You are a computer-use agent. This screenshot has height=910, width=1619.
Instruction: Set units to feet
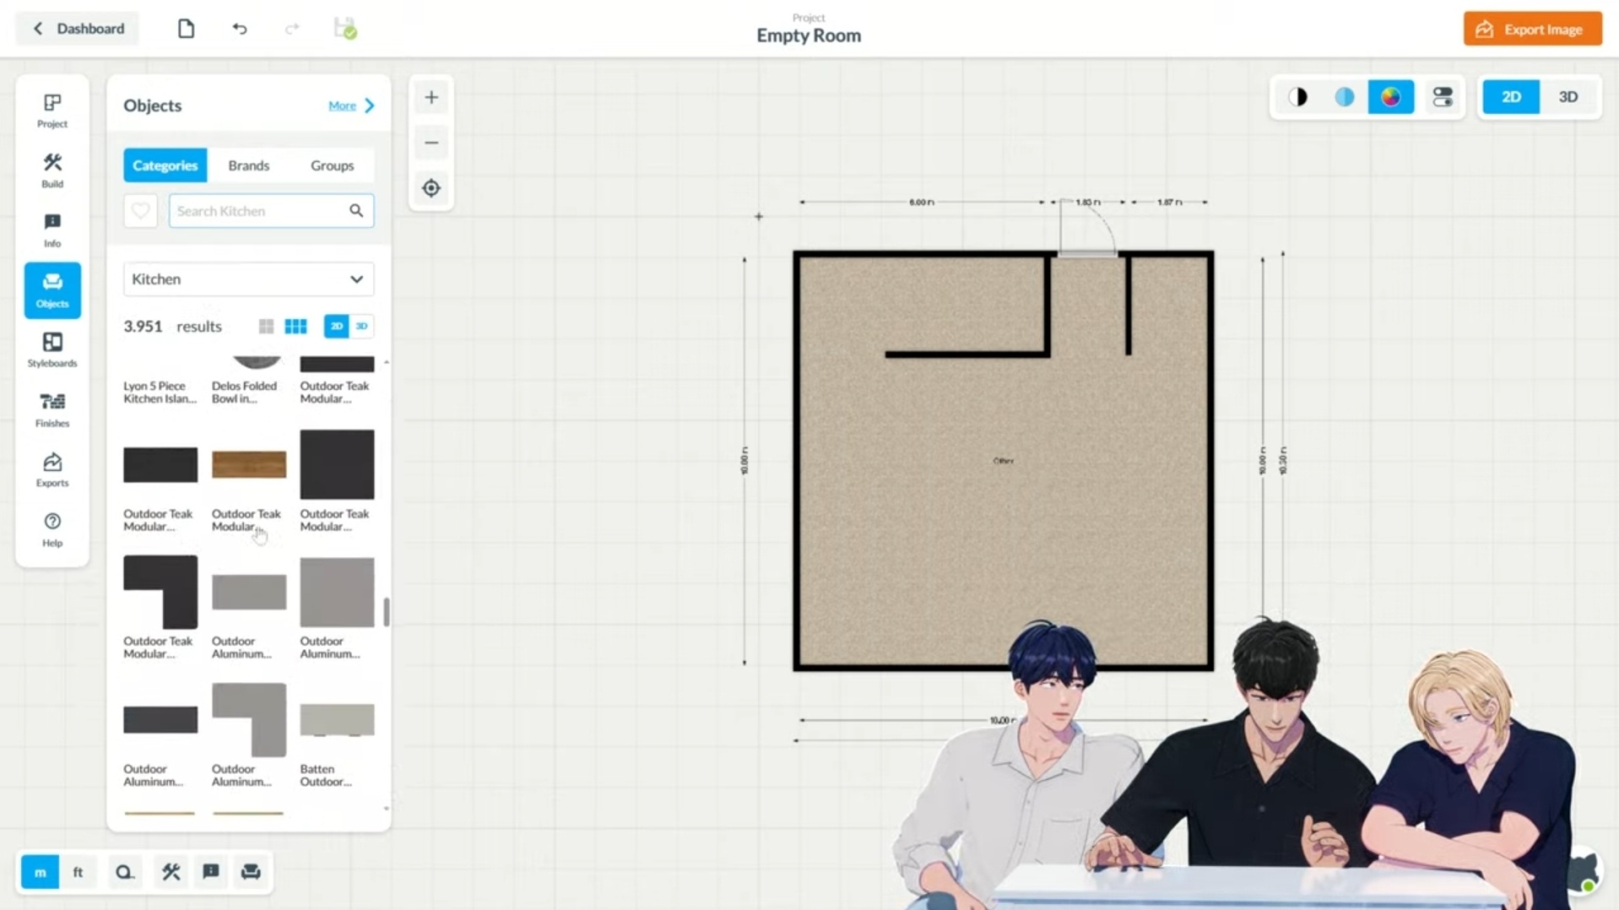[78, 872]
